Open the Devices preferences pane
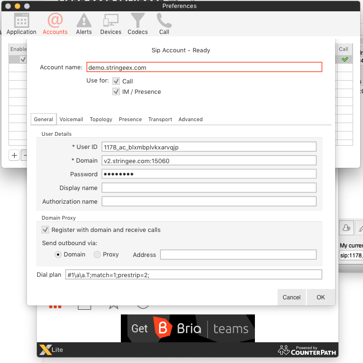This screenshot has width=363, height=363. tap(110, 24)
